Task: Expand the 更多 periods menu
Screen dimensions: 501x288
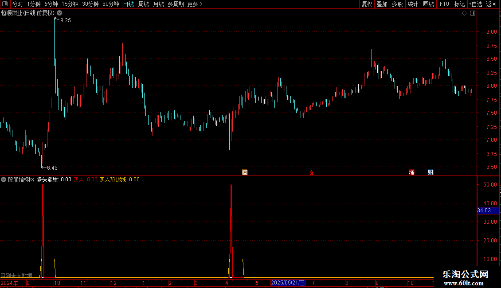Action: 195,4
